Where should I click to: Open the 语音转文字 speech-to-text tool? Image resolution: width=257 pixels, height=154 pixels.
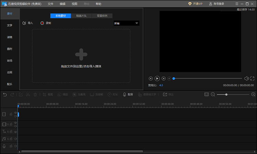(147, 94)
